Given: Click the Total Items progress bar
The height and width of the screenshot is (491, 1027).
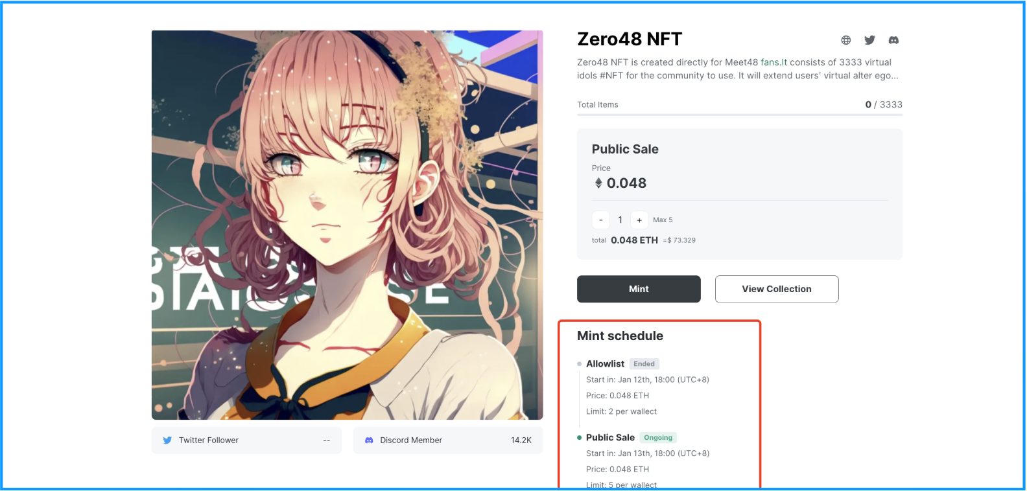Looking at the screenshot, I should (740, 115).
